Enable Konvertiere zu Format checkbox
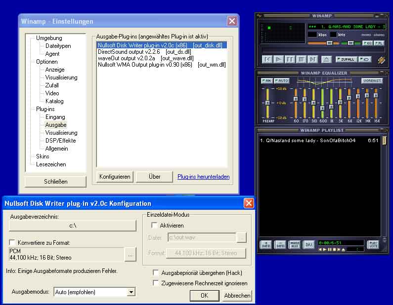This screenshot has height=305, width=393. 12,242
